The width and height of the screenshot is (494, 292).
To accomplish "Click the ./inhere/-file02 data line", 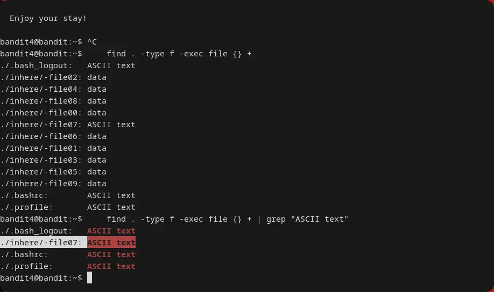I will tap(53, 77).
